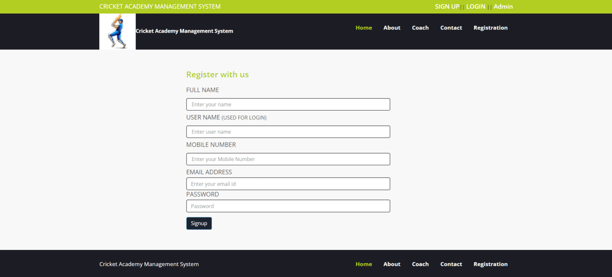Click LOGIN in the green header bar

tap(476, 6)
